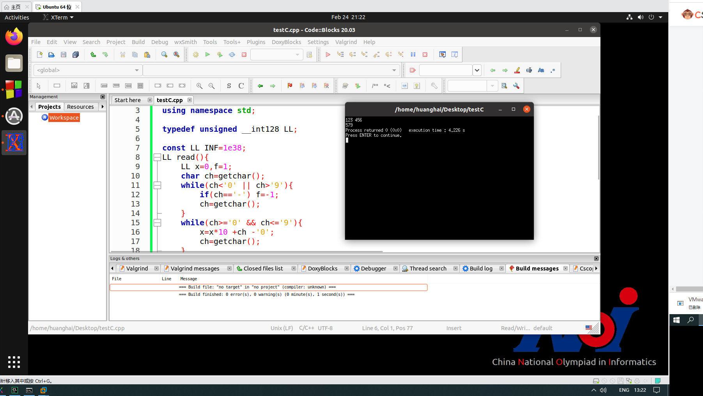Toggle the Match case 'Aa' option
Viewport: 703px width, 396px height.
pos(541,70)
